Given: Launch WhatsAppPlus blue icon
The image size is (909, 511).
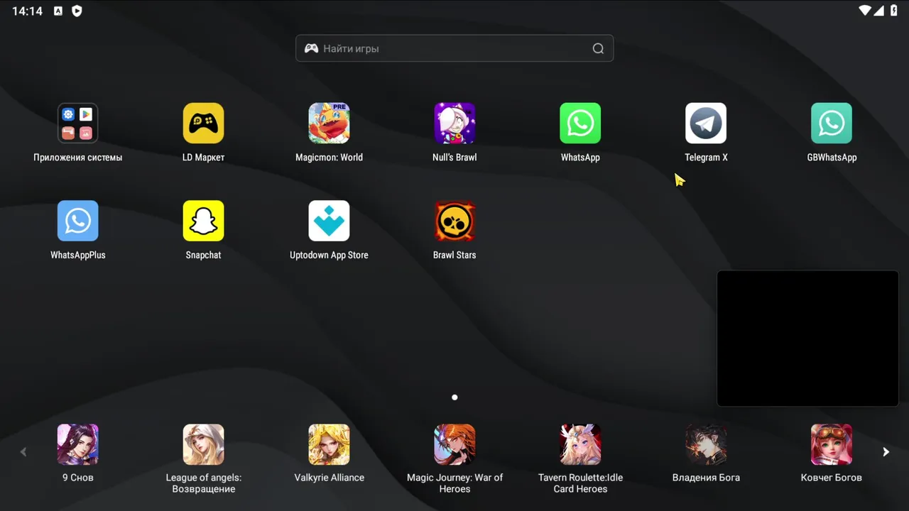Looking at the screenshot, I should (77, 221).
